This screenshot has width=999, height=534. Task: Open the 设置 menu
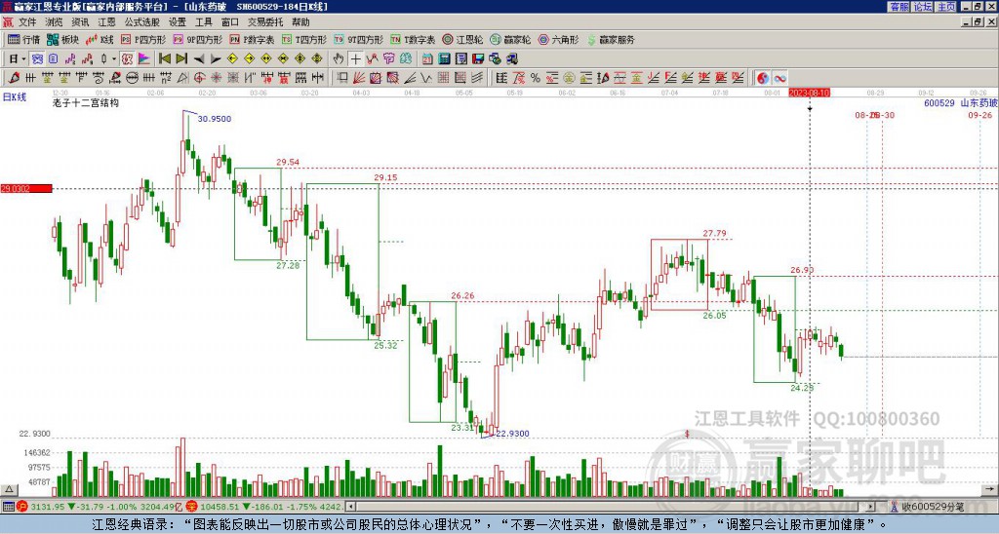pyautogui.click(x=178, y=22)
